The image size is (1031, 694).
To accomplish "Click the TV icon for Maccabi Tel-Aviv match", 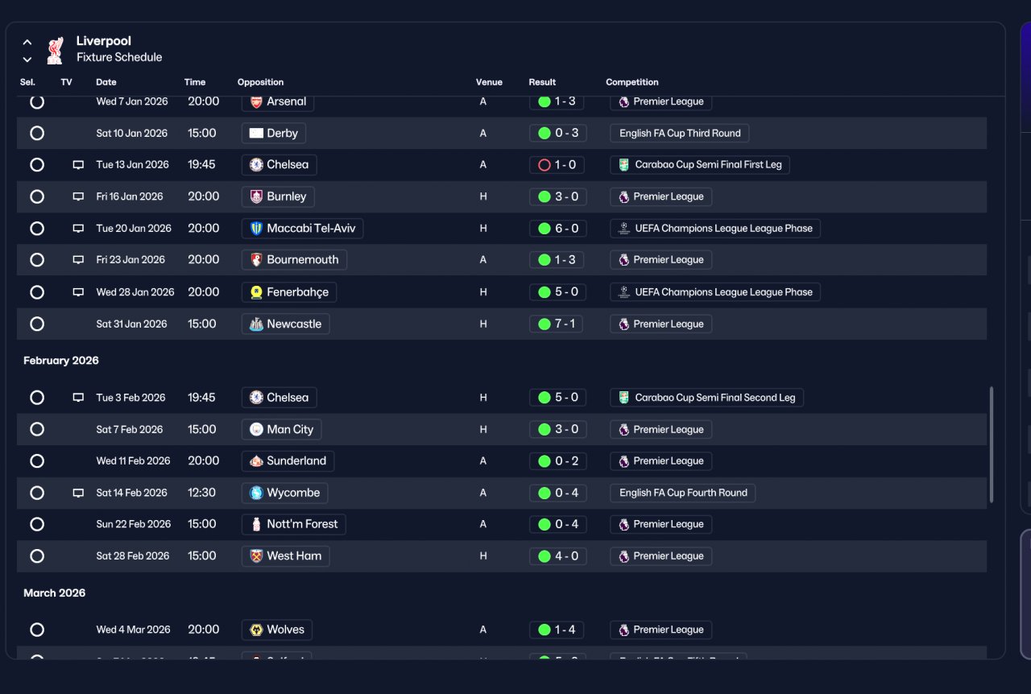I will [78, 229].
